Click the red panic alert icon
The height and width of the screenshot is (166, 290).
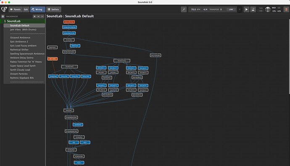[x=286, y=9]
